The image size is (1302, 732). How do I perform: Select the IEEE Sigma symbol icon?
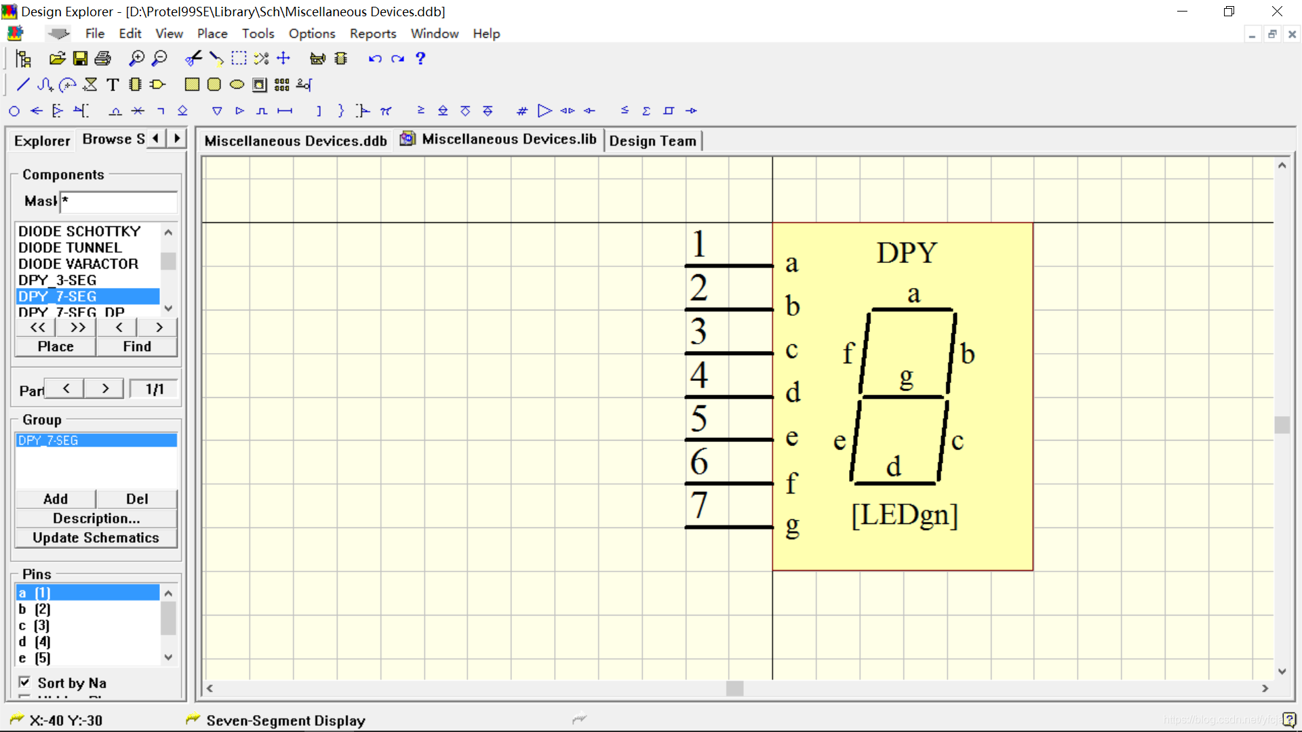(646, 110)
